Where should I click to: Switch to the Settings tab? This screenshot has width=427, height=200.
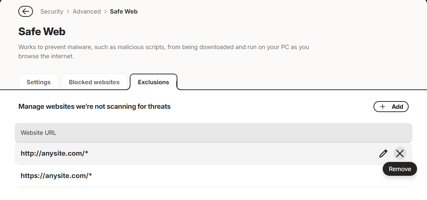[38, 82]
